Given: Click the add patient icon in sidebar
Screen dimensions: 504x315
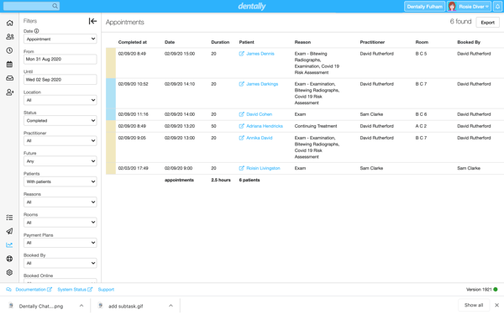Looking at the screenshot, I should pyautogui.click(x=9, y=92).
